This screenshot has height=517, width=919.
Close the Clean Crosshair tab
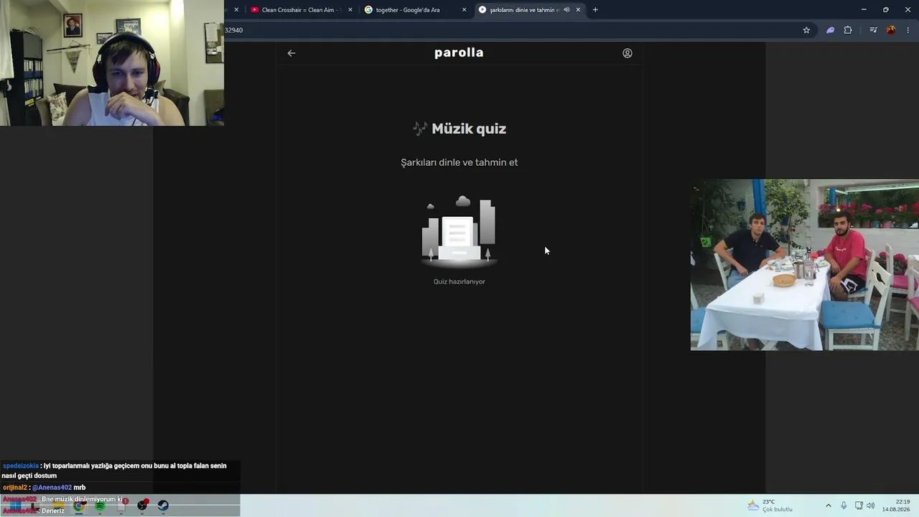(x=350, y=10)
